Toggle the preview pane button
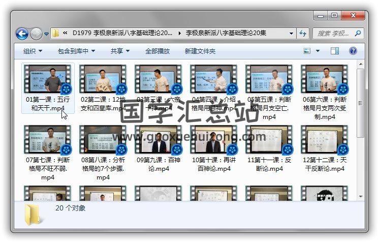Viewport: 379px width, 243px height. [335, 51]
